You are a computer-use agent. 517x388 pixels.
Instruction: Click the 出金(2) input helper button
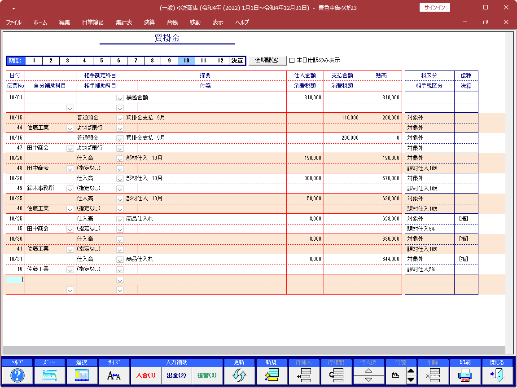coord(176,375)
